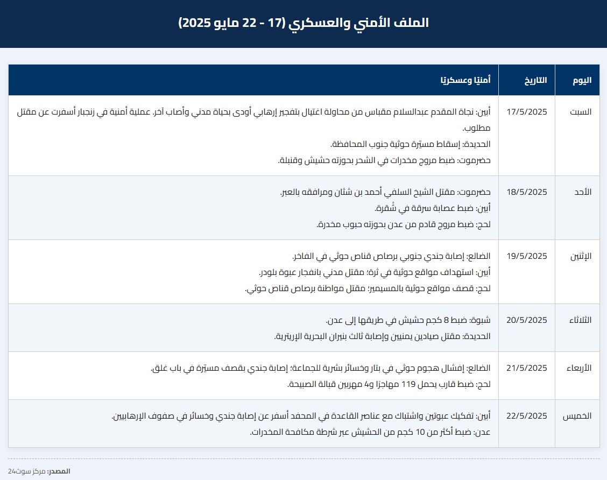607x480 pixels.
Task: Select the "الخميس" day cell
Action: 577,416
